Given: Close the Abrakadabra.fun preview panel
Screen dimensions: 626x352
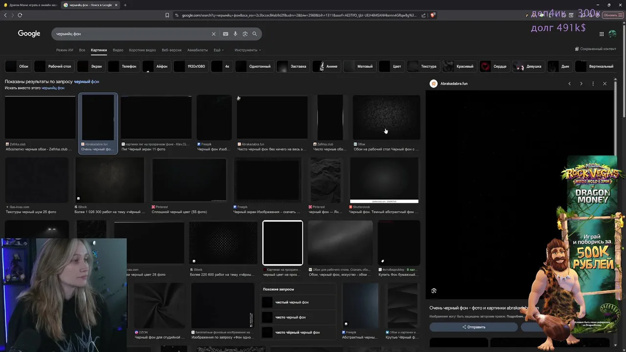Looking at the screenshot, I should [604, 84].
